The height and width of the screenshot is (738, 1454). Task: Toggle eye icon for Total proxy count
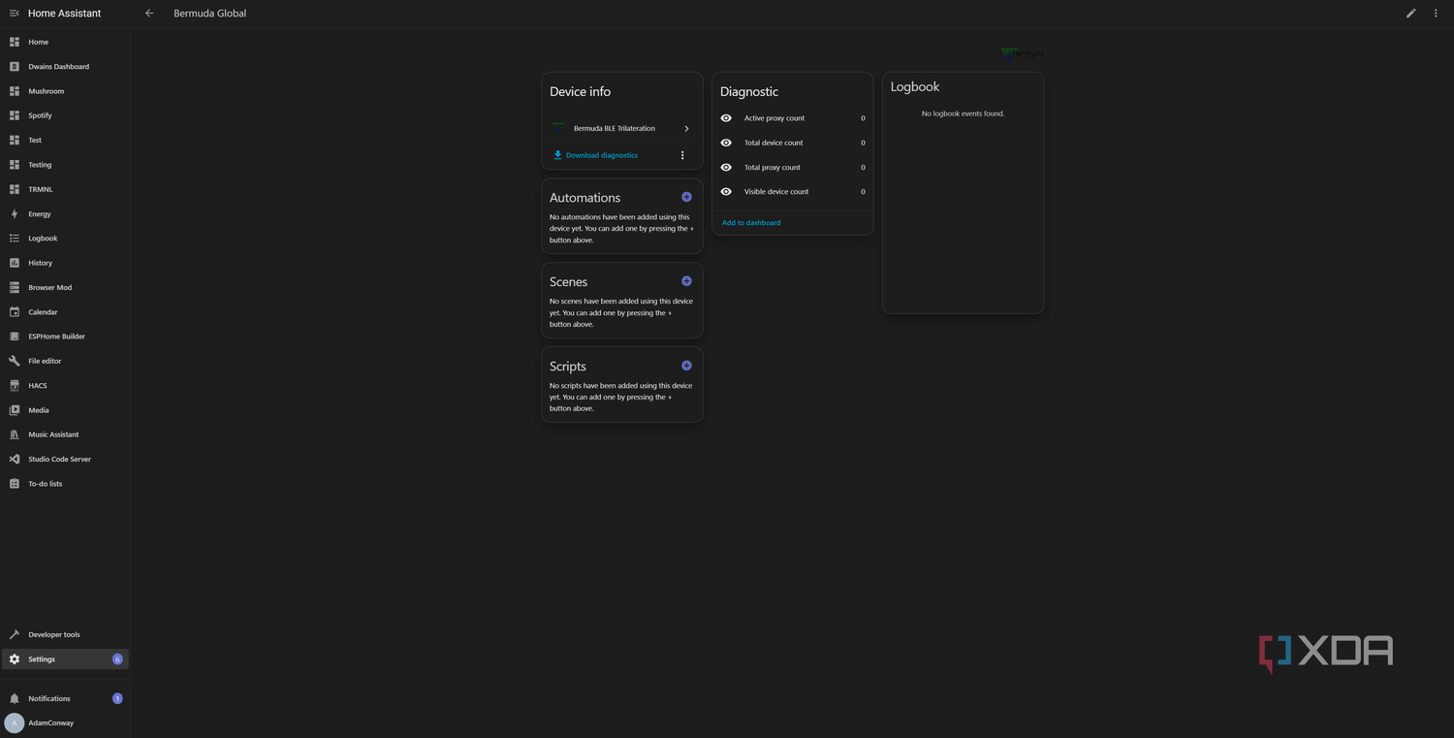(726, 167)
